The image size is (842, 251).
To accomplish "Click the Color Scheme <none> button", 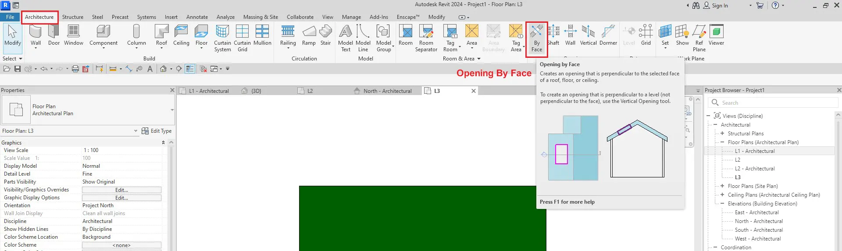I will [121, 245].
